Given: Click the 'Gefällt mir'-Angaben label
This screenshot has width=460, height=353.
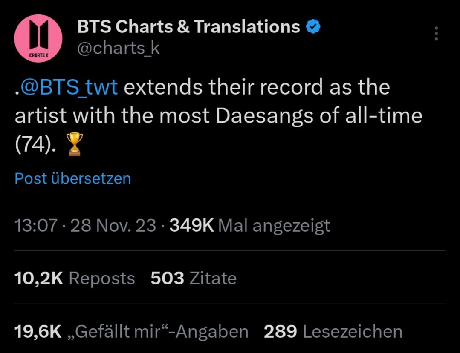Looking at the screenshot, I should 162,332.
